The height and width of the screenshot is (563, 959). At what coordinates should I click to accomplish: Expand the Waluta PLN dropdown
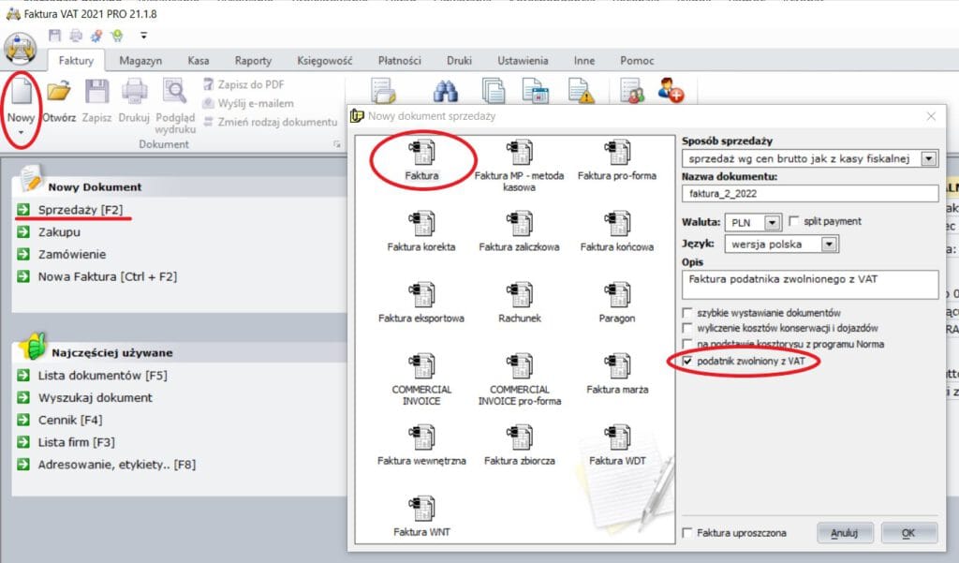click(x=772, y=223)
